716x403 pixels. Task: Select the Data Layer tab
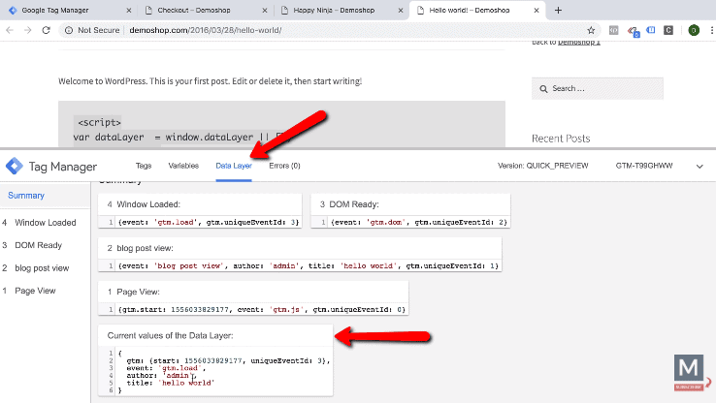(x=234, y=166)
